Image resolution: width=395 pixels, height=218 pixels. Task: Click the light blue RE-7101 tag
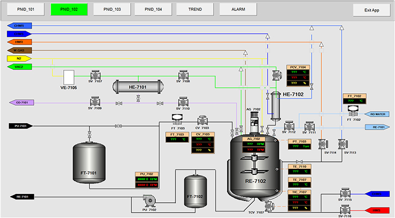click(x=378, y=128)
